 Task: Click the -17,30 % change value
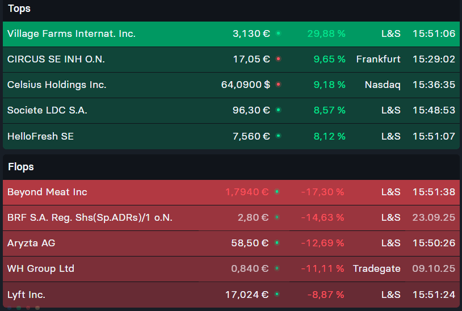(x=322, y=192)
